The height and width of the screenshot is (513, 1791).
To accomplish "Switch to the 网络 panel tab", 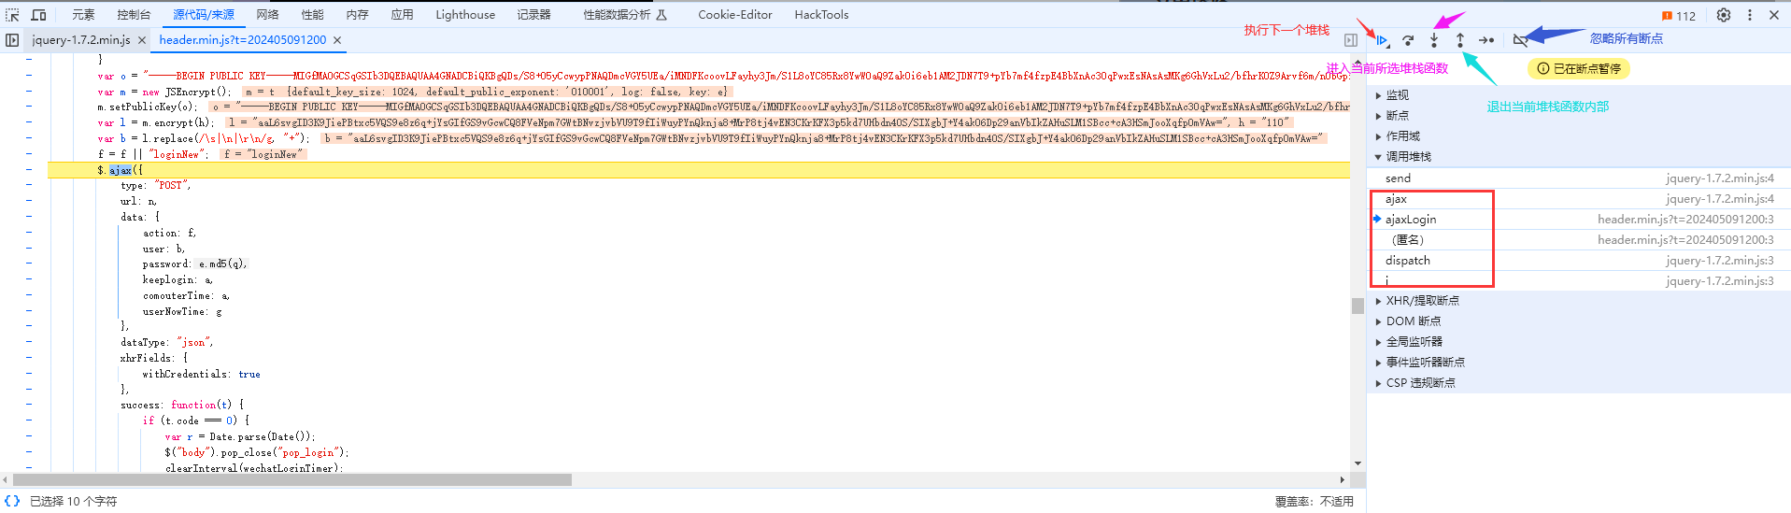I will click(x=267, y=15).
